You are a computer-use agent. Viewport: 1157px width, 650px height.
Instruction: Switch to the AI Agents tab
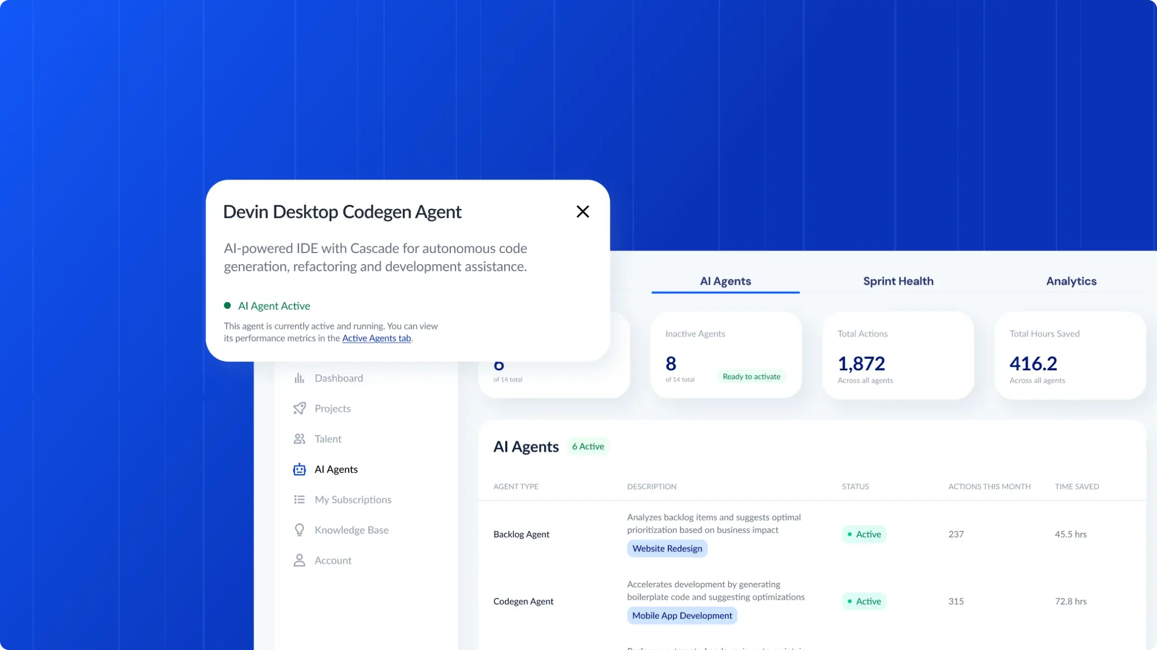[x=726, y=281]
